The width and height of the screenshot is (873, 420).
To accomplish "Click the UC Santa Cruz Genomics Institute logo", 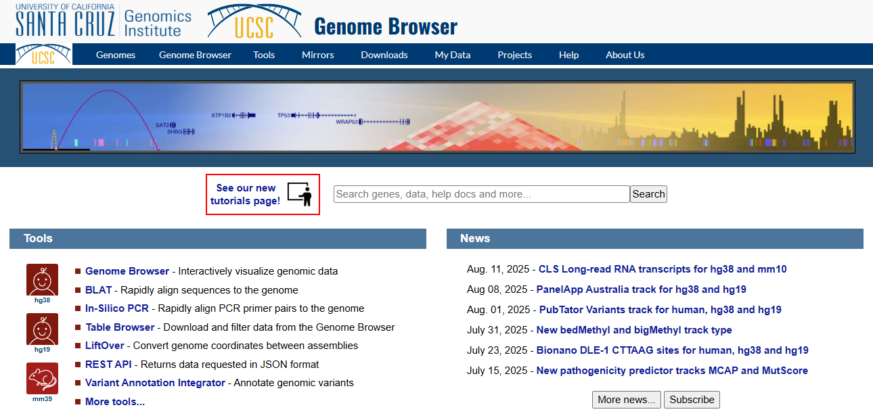I will [104, 21].
